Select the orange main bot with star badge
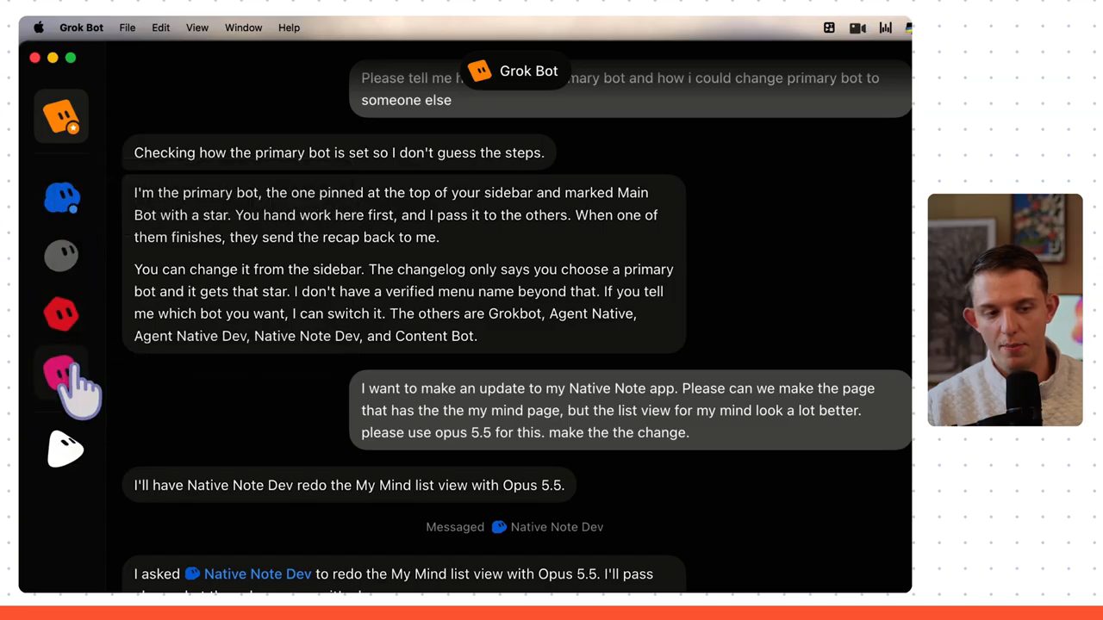The image size is (1103, 620). point(61,116)
